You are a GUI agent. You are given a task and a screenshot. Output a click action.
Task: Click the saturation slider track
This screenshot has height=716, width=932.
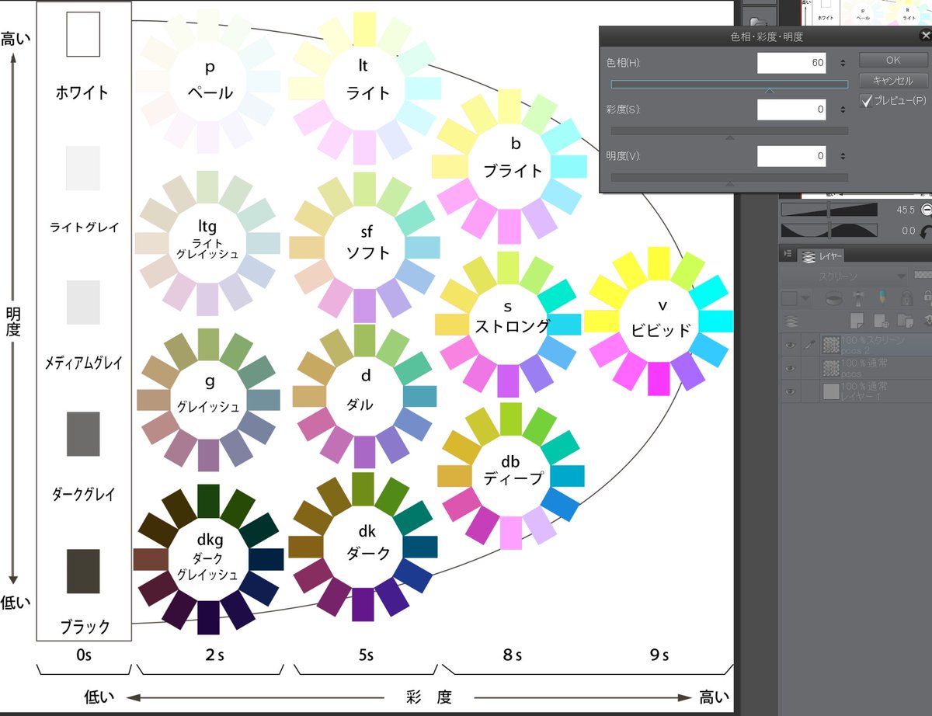(729, 130)
